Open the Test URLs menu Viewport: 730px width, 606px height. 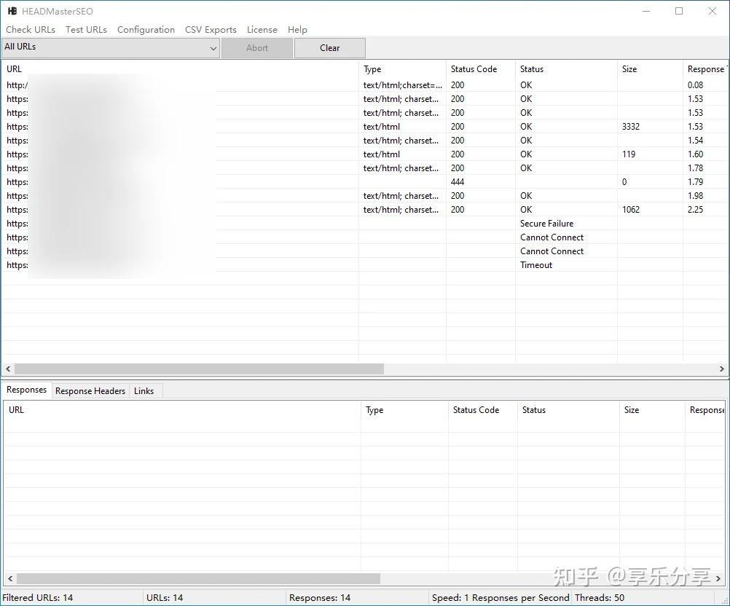click(86, 30)
